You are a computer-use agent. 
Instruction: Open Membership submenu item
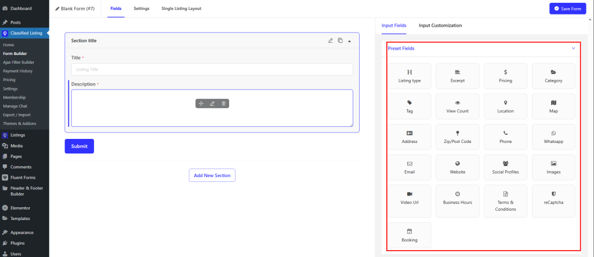pos(15,97)
